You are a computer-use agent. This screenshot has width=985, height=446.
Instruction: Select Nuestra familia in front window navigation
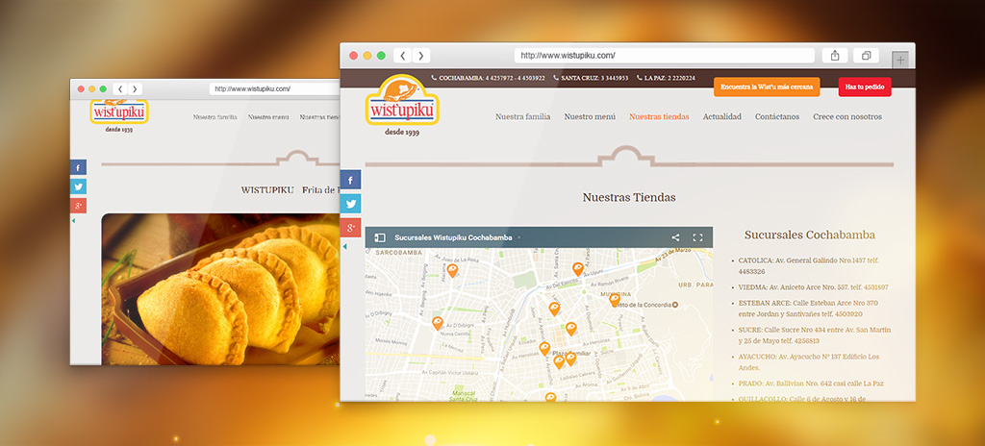[x=522, y=116]
